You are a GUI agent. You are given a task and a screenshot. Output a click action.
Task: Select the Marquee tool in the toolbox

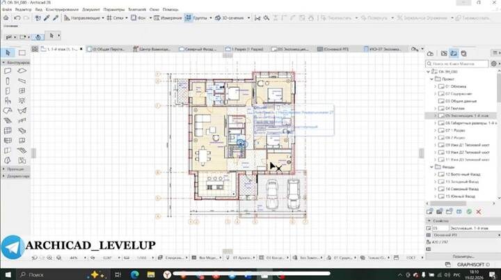point(22,53)
